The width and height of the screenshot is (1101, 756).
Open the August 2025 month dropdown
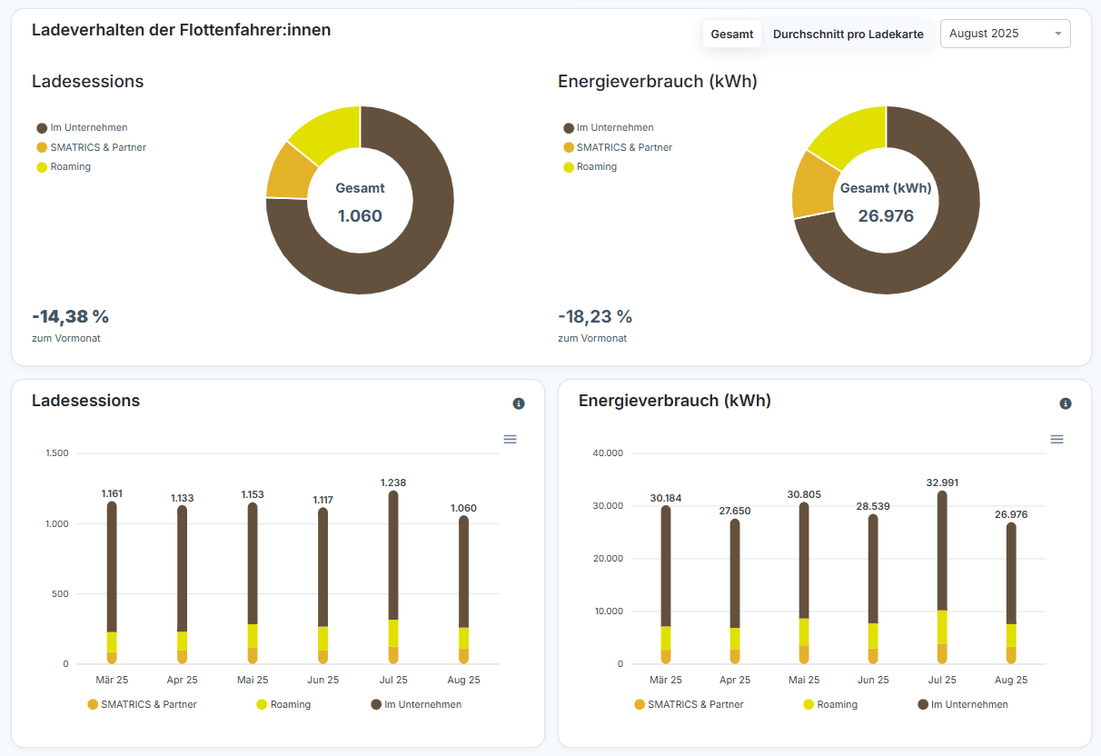click(x=995, y=34)
